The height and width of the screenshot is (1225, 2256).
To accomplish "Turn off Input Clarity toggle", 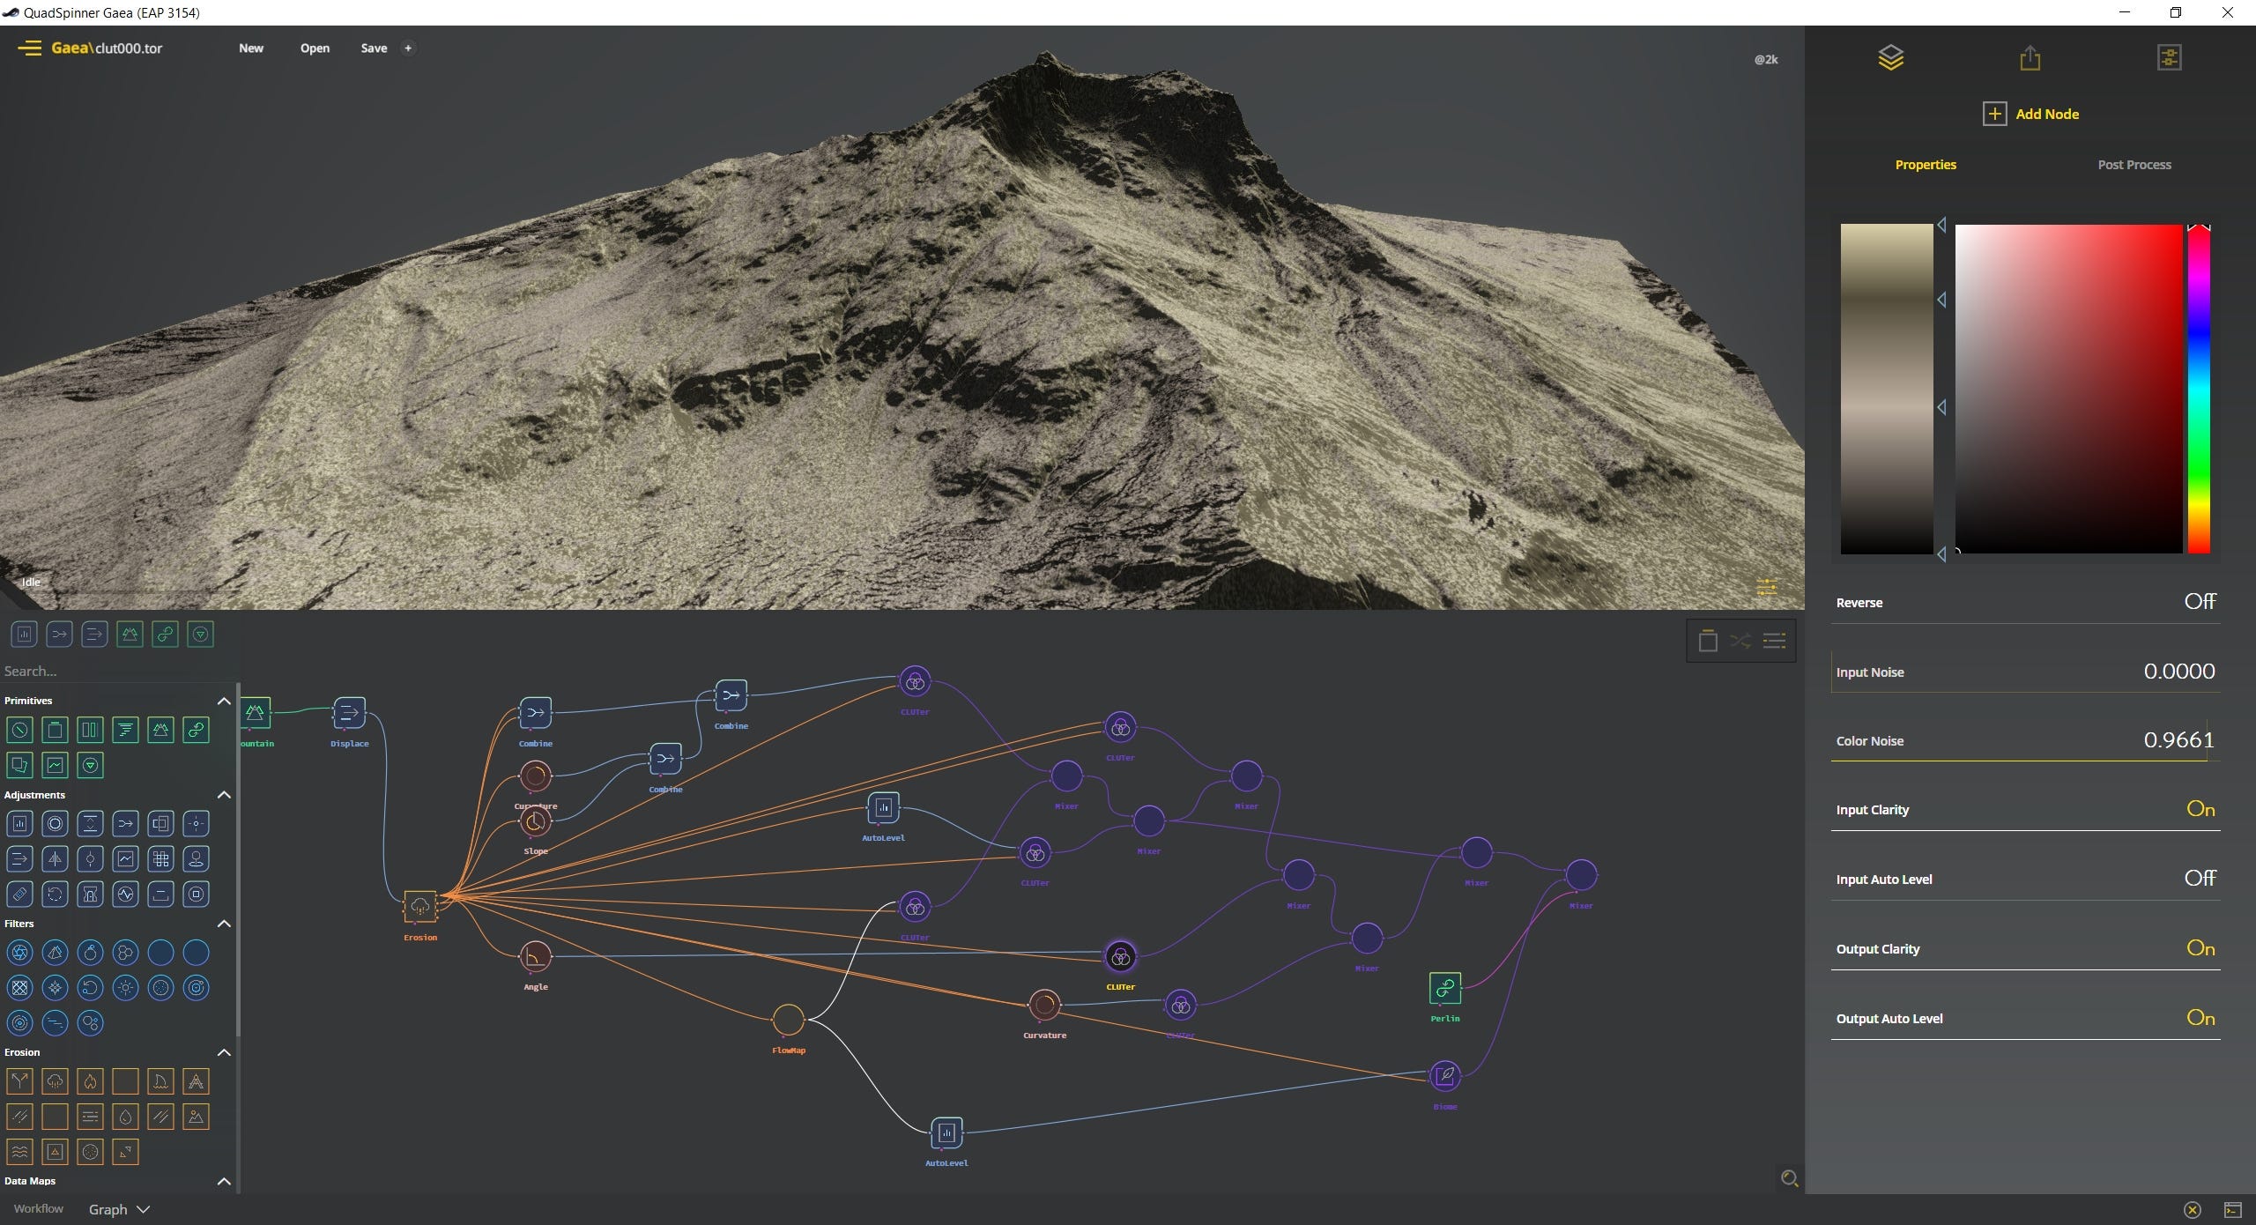I will click(x=2200, y=809).
